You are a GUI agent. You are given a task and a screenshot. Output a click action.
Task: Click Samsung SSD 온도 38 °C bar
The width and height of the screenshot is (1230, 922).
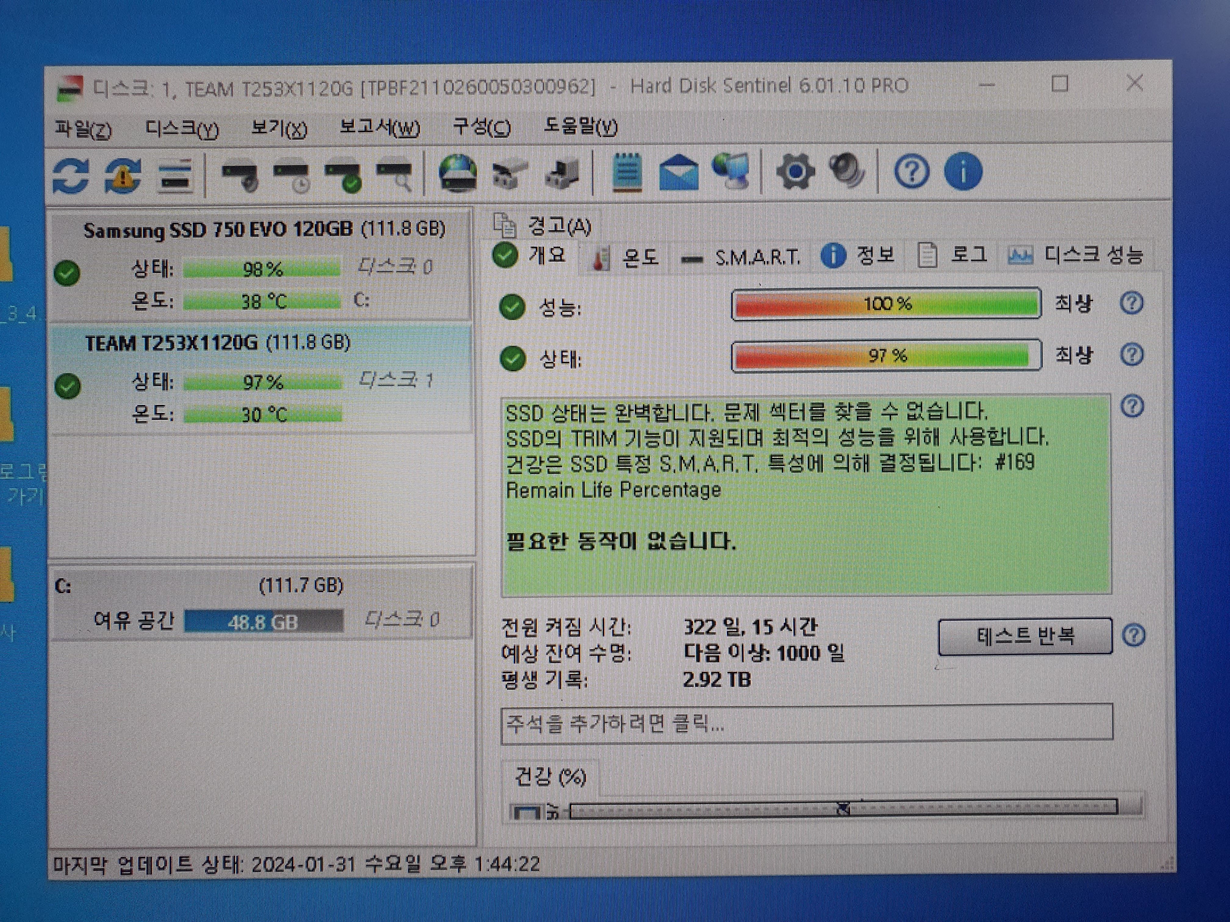click(262, 302)
